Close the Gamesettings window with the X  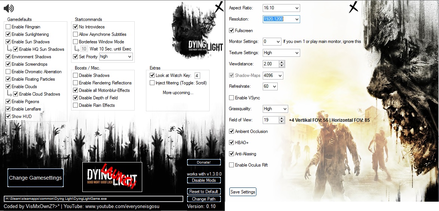coord(354,7)
